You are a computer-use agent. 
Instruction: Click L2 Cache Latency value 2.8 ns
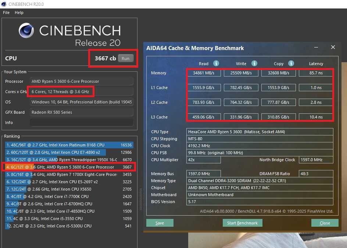click(316, 102)
